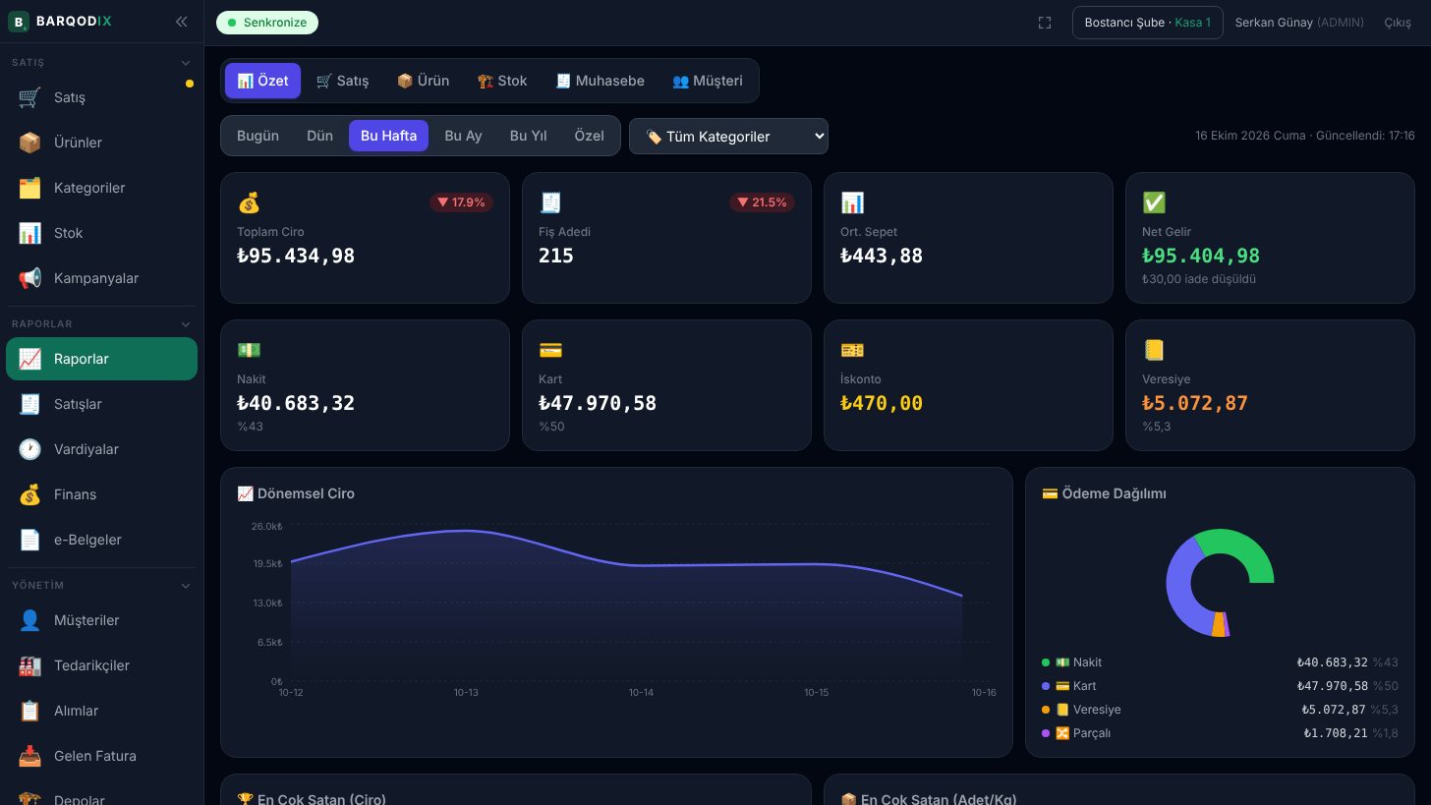Click the Kategoriler folder icon

click(29, 188)
